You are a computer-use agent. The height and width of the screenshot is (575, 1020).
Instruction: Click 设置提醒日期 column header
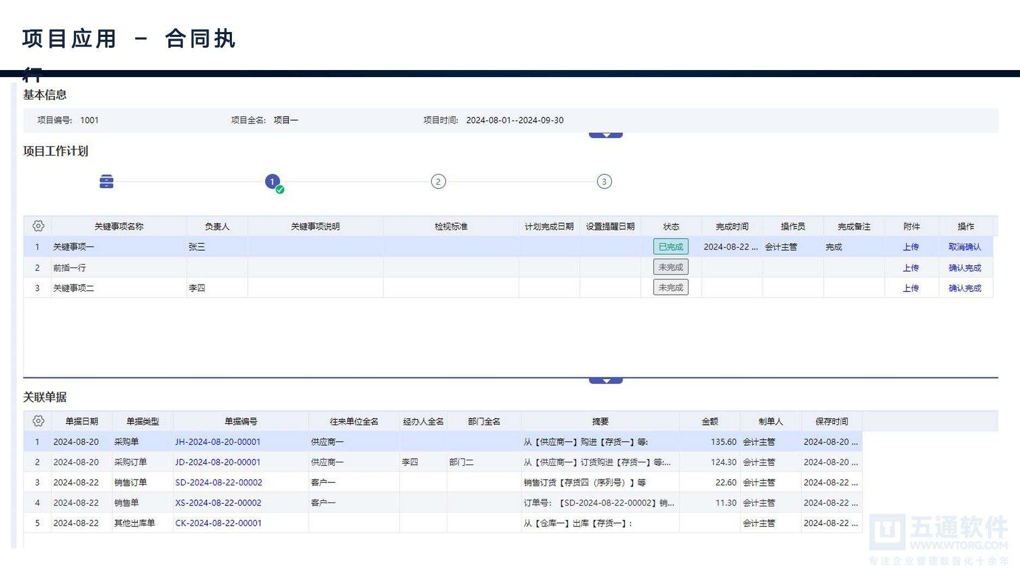[610, 226]
